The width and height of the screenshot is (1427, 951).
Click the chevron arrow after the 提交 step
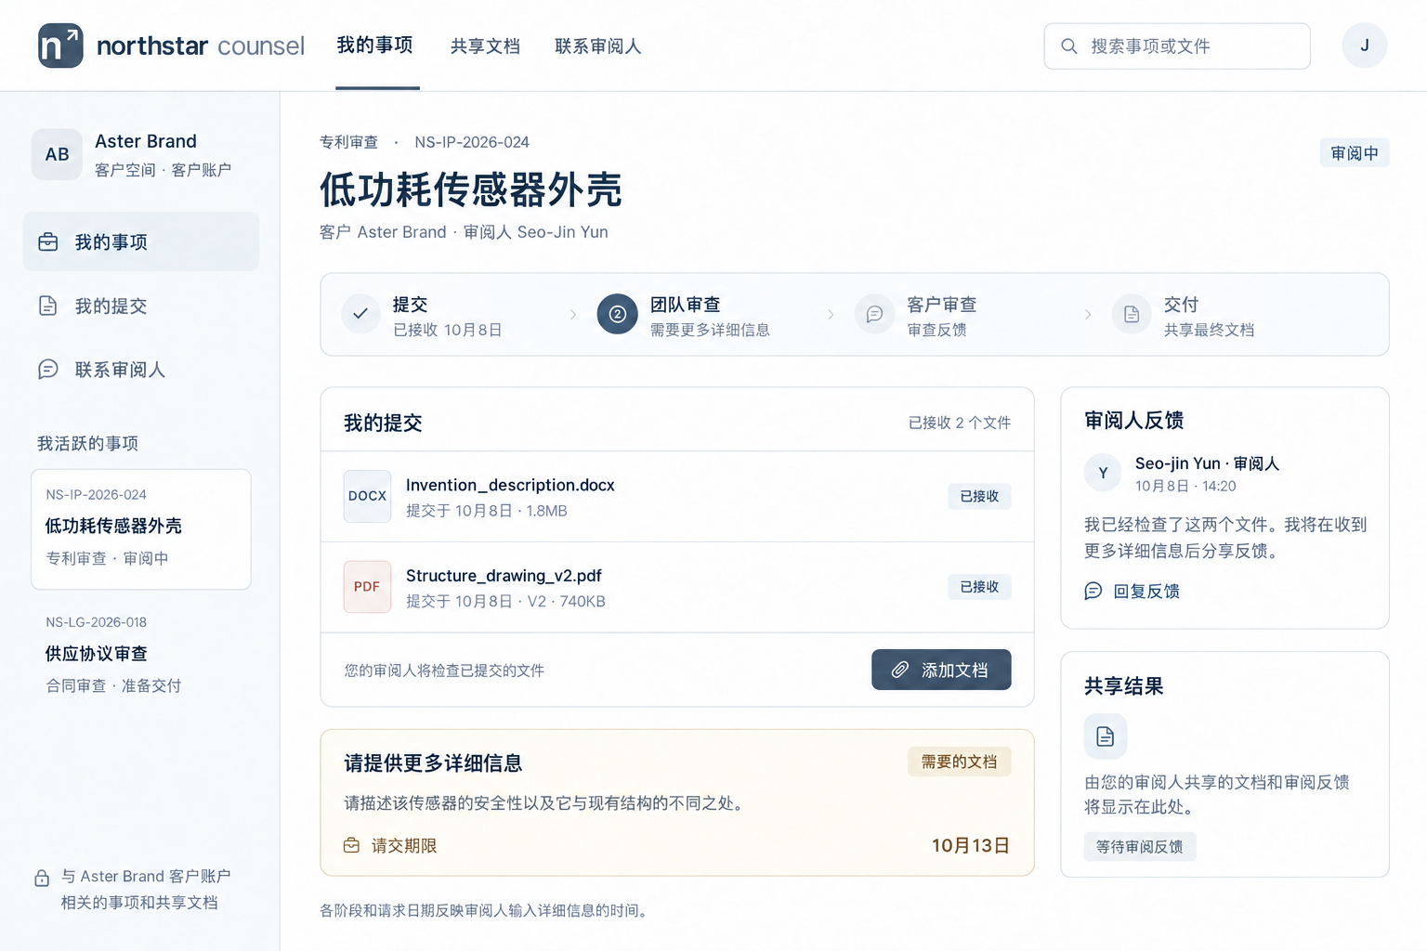tap(573, 315)
